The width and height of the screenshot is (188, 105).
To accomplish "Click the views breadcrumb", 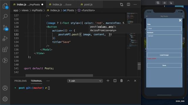I will coord(25,10).
